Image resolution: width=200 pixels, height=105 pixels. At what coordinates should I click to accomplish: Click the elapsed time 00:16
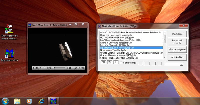point(49,68)
